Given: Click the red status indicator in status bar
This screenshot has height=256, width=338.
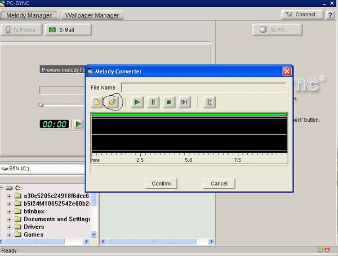Looking at the screenshot, I should [x=327, y=250].
